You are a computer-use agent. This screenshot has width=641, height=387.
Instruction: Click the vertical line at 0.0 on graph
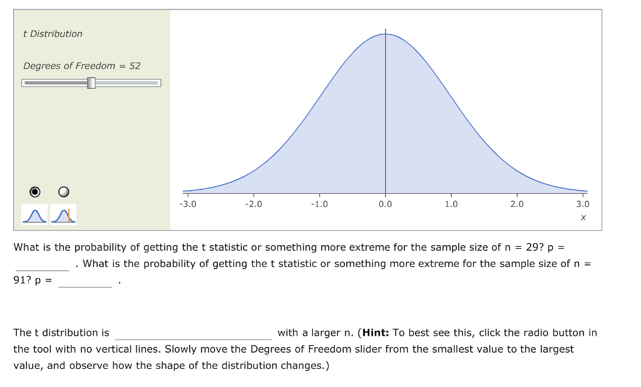pyautogui.click(x=385, y=113)
